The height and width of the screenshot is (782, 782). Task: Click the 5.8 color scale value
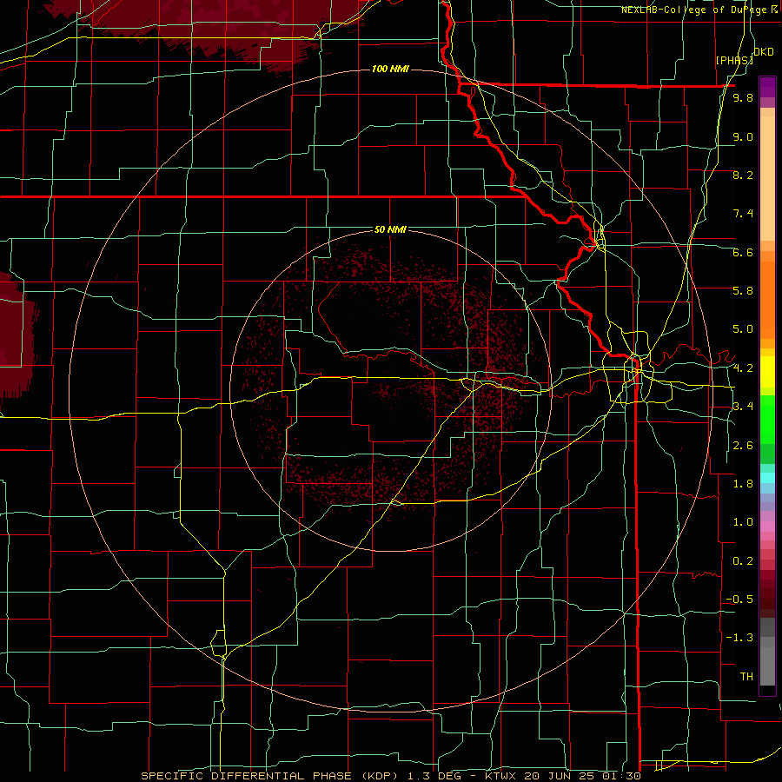click(743, 290)
